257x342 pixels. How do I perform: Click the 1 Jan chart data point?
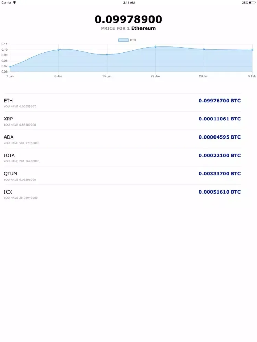[x=10, y=67]
